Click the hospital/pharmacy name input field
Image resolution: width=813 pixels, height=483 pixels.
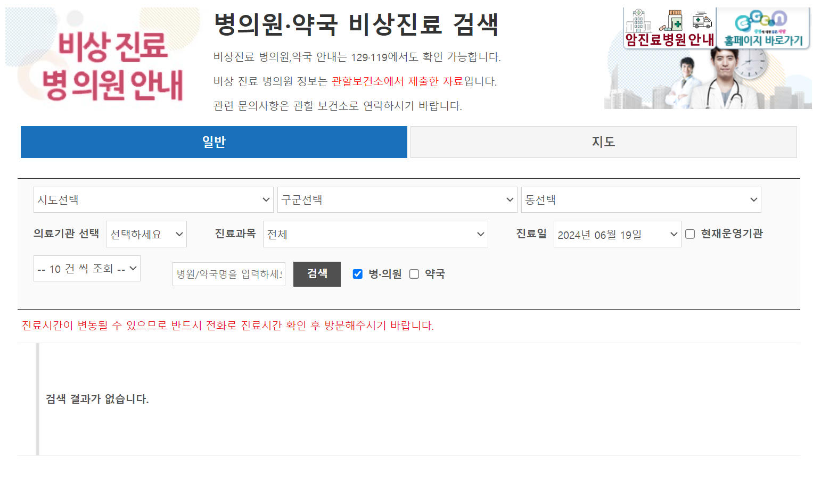click(229, 274)
